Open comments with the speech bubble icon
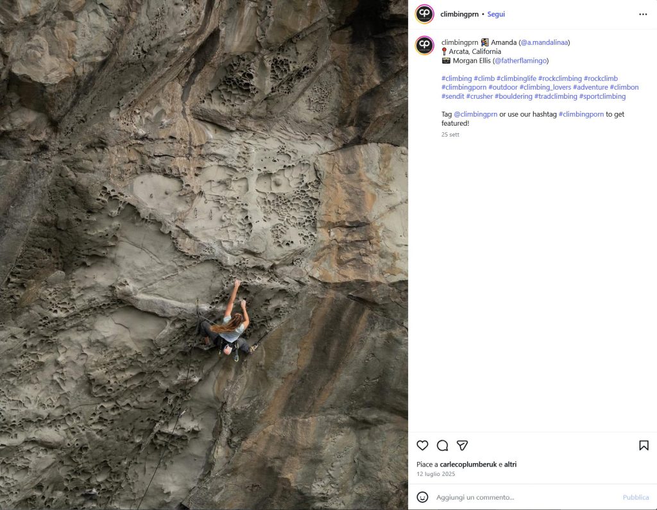The image size is (657, 510). coord(443,445)
